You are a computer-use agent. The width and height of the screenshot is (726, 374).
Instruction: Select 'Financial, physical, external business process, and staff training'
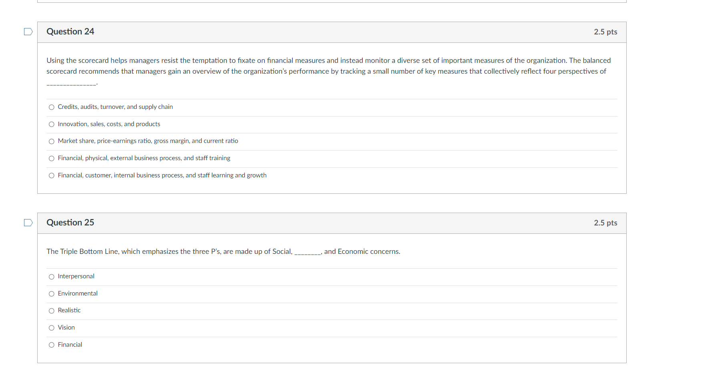coord(51,158)
